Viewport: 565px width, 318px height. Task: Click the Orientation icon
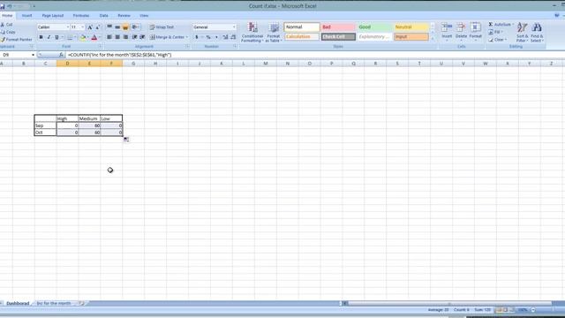[135, 27]
